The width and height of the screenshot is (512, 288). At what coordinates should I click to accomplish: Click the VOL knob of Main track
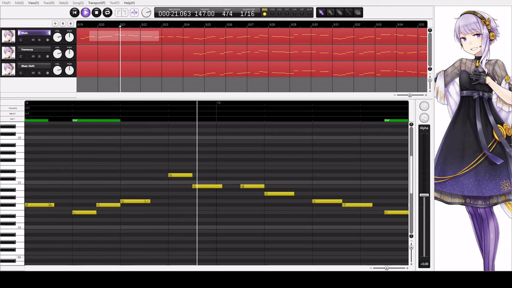tap(58, 37)
